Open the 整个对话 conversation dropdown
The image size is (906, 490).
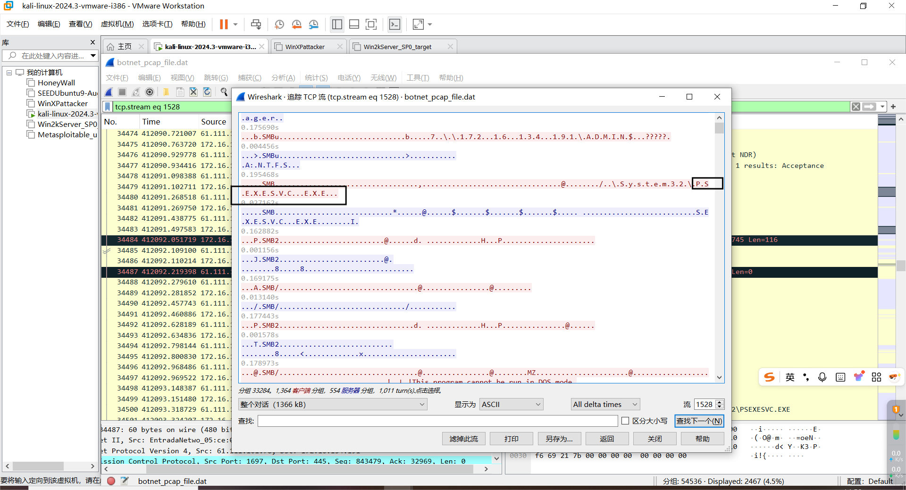coord(333,404)
